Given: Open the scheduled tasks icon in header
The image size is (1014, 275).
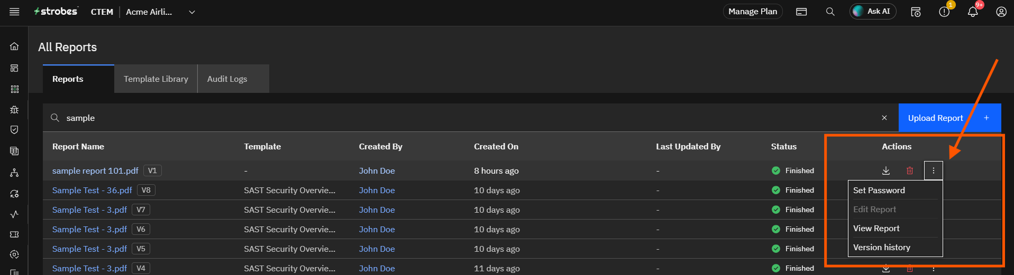Looking at the screenshot, I should click(x=916, y=12).
